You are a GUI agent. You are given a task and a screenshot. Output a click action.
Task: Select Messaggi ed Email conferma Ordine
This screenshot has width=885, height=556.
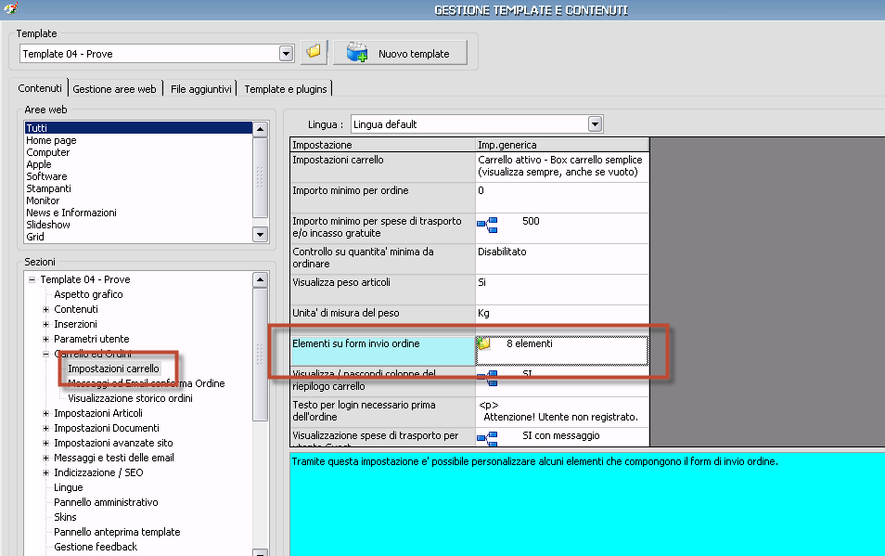click(x=147, y=383)
